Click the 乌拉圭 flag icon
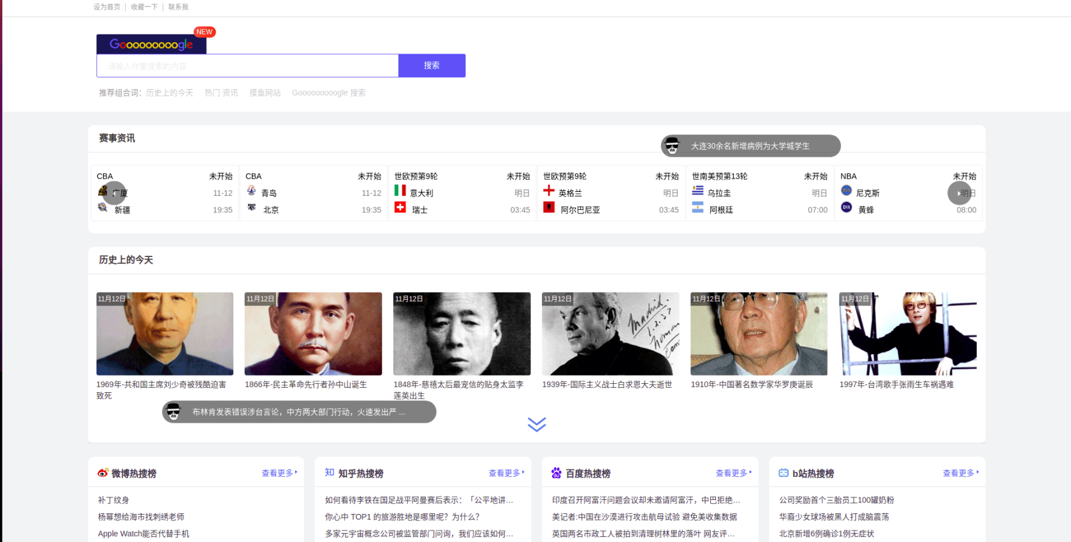The image size is (1071, 542). coord(697,191)
